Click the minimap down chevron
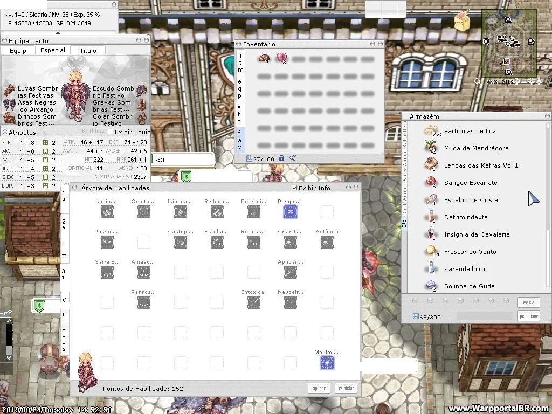This screenshot has width=552, height=414. tap(531, 82)
